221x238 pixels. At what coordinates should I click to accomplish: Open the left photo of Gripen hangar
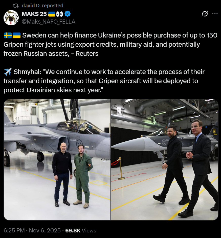[x=57, y=160]
